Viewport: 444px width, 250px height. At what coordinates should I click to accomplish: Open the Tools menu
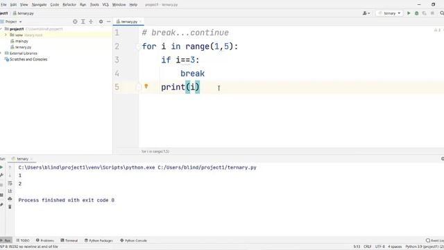click(94, 5)
